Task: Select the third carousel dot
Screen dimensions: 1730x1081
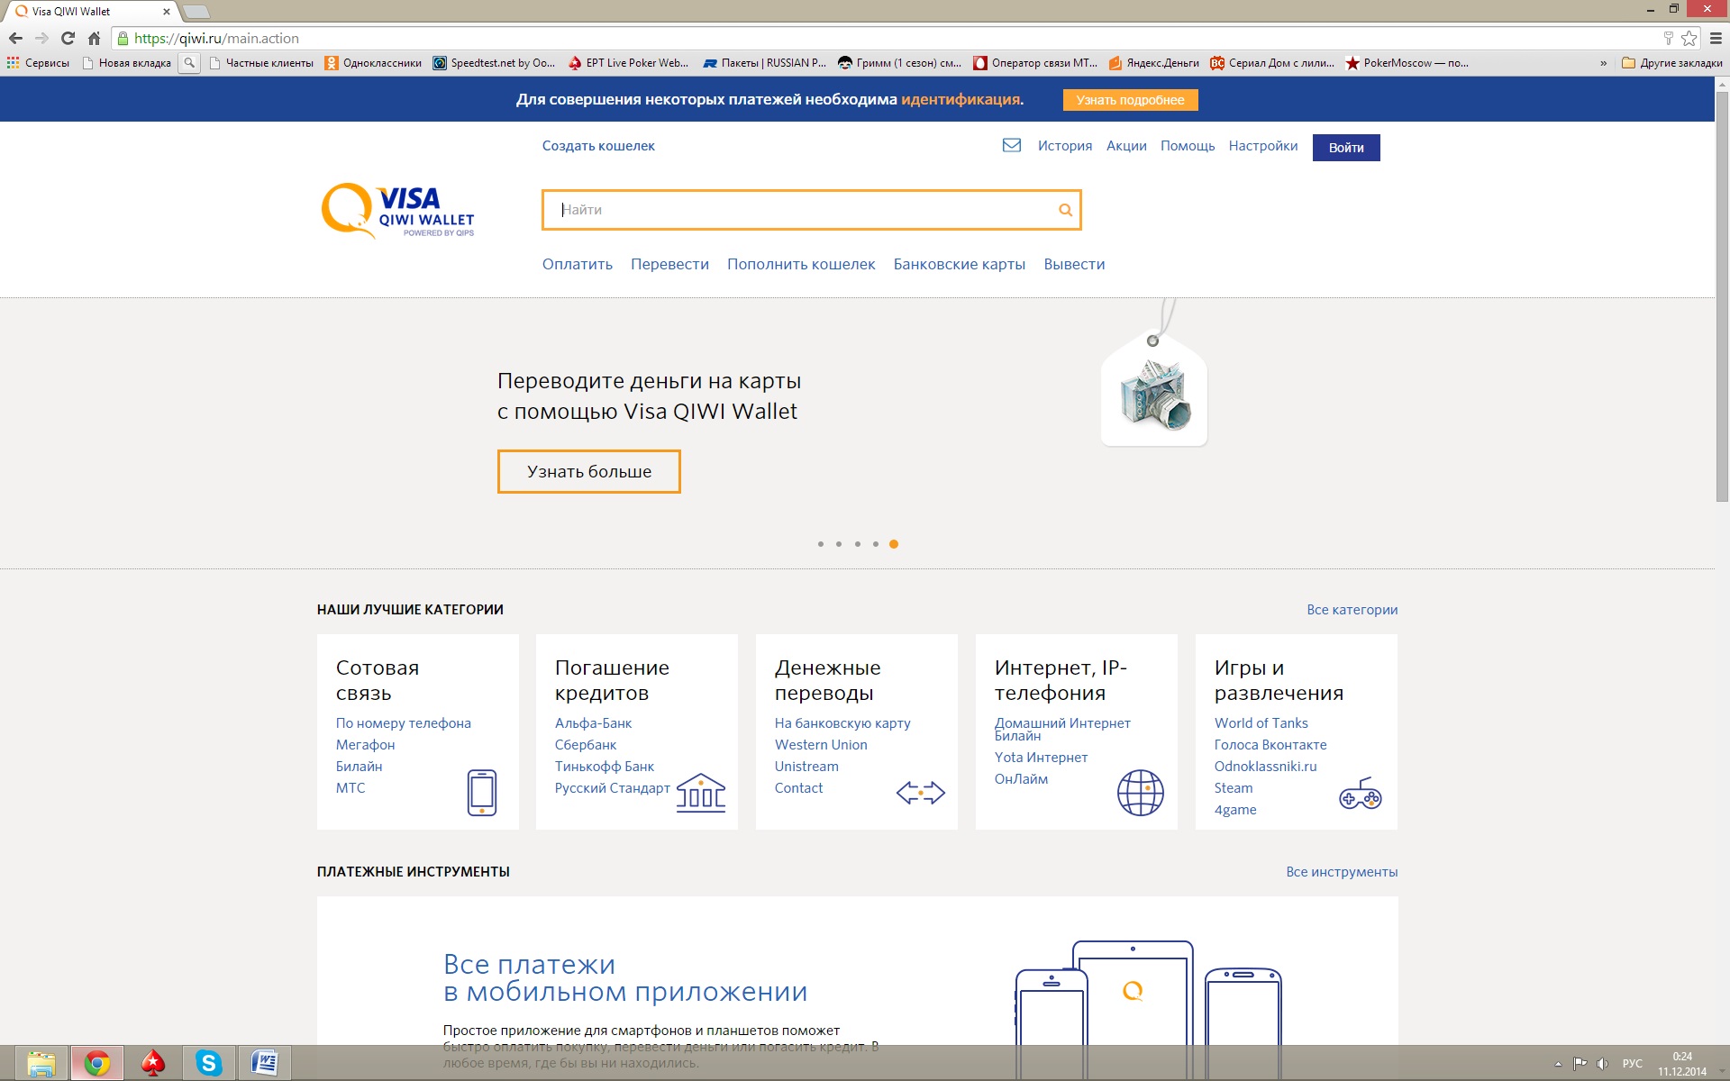Action: [x=858, y=544]
